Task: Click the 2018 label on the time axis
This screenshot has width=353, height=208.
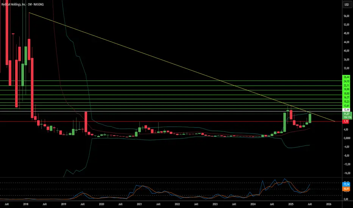Action: pos(26,204)
